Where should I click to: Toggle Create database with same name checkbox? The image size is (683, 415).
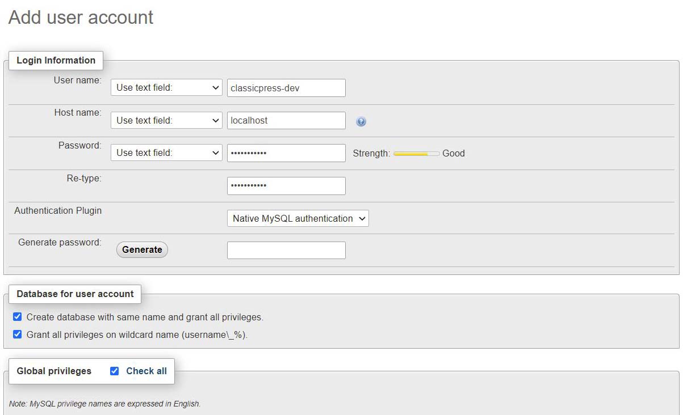(x=18, y=317)
